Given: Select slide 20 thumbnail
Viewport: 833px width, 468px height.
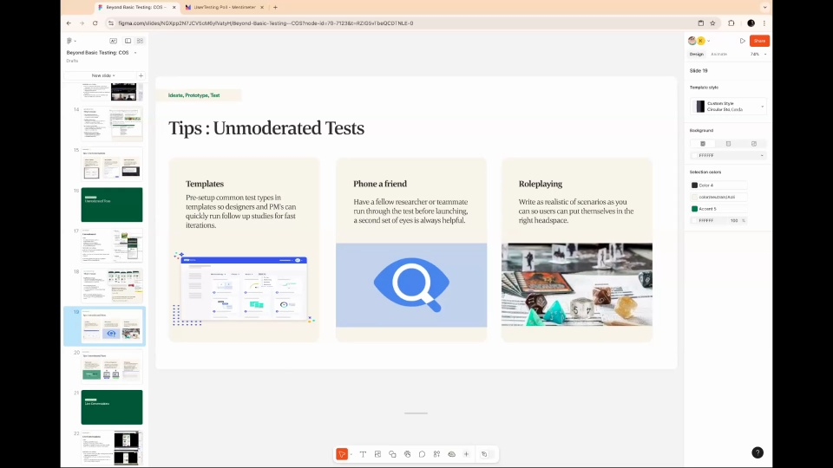Looking at the screenshot, I should [x=112, y=366].
